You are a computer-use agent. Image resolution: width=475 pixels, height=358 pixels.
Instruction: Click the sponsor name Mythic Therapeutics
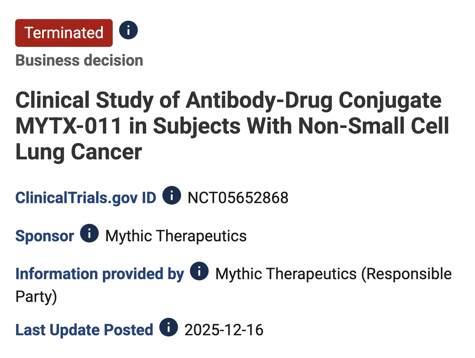tap(176, 236)
